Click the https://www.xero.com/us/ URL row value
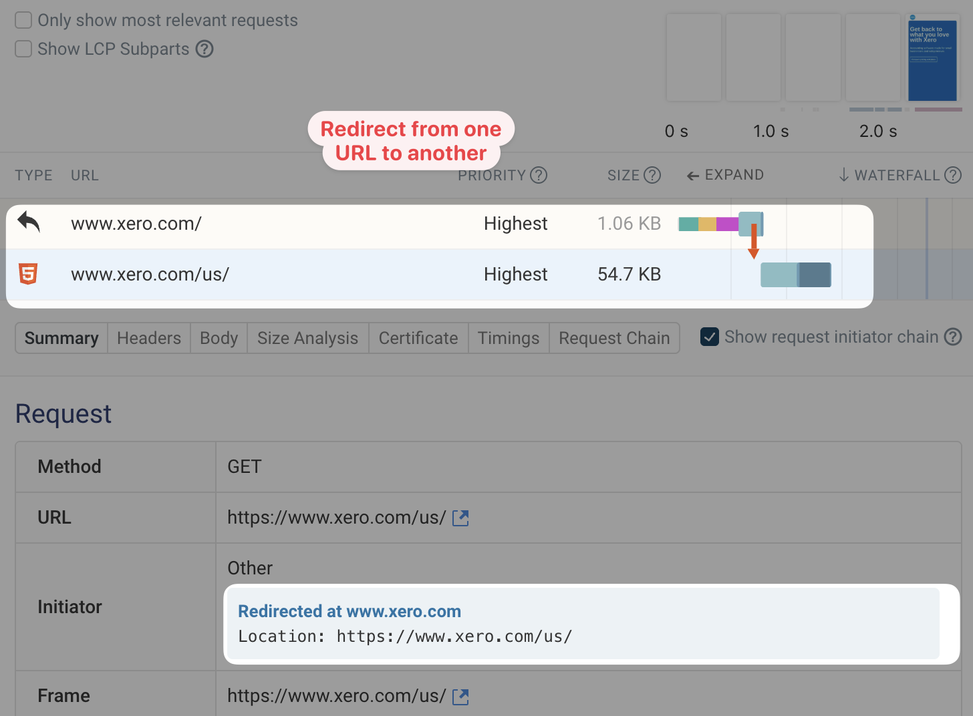Screen dimensions: 973x716 pyautogui.click(x=337, y=518)
